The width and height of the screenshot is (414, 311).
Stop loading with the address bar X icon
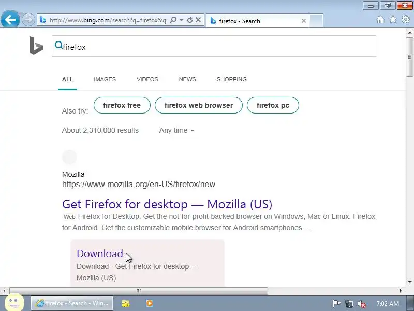coord(198,20)
